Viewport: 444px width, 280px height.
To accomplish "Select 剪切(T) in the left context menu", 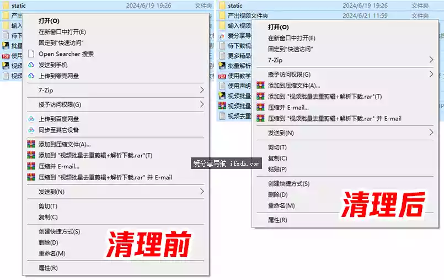I will [48, 207].
